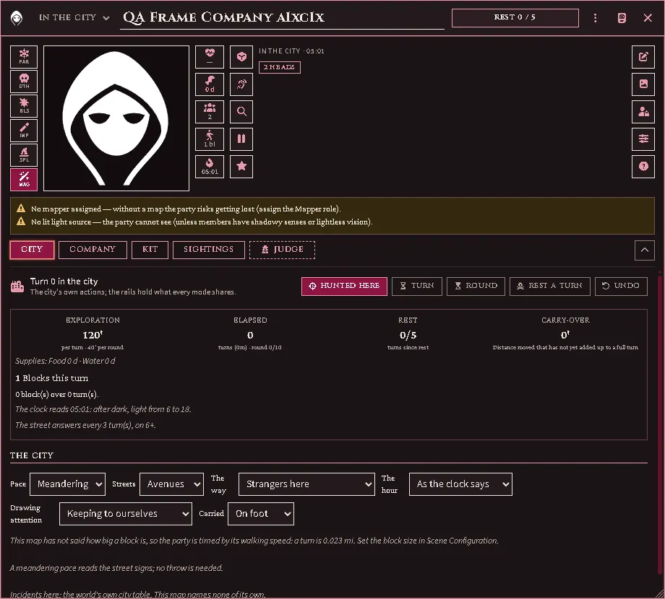665x599 pixels.
Task: Click the pause icon
Action: point(241,139)
